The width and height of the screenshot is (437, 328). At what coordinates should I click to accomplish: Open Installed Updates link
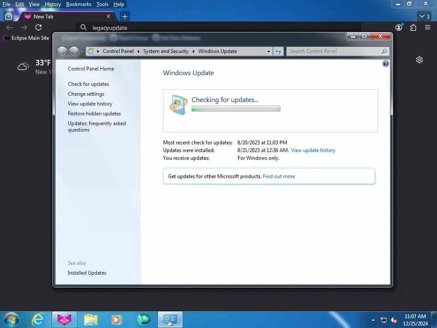(87, 273)
